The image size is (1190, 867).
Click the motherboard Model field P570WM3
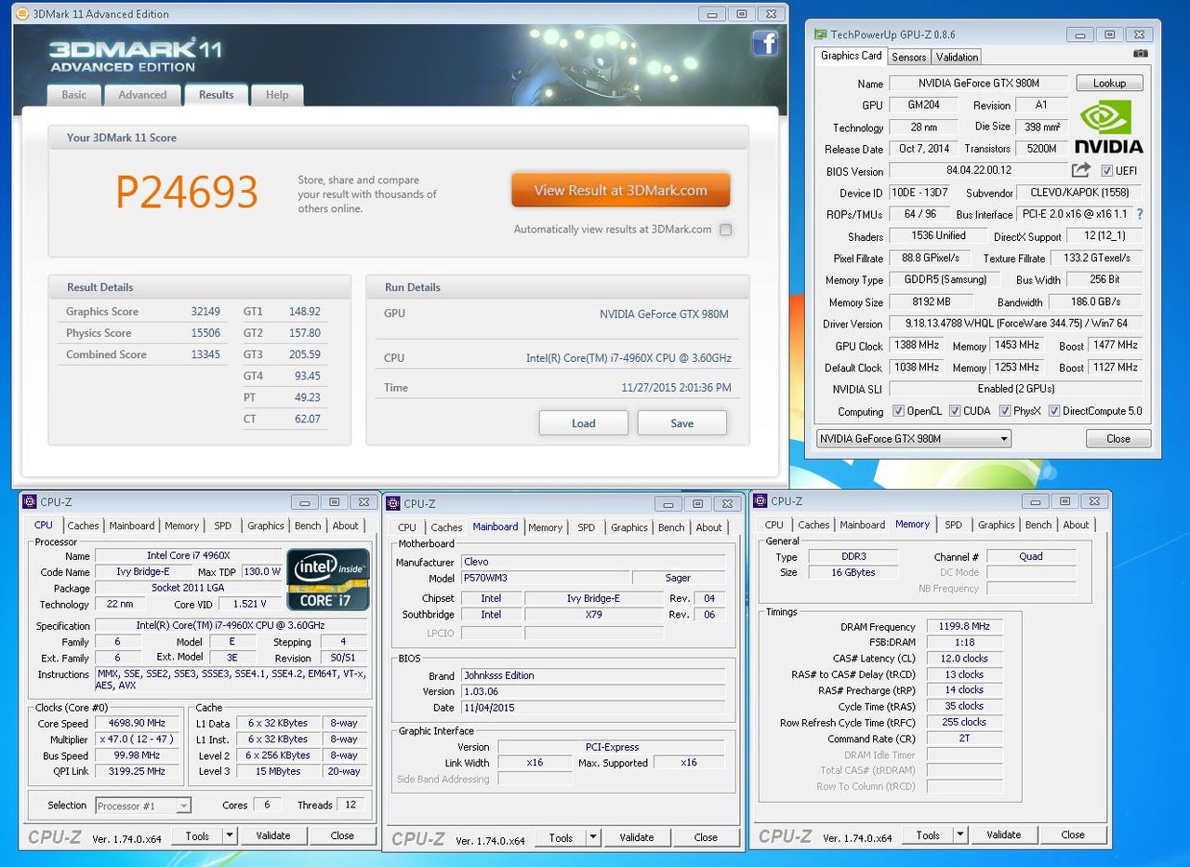[x=545, y=578]
